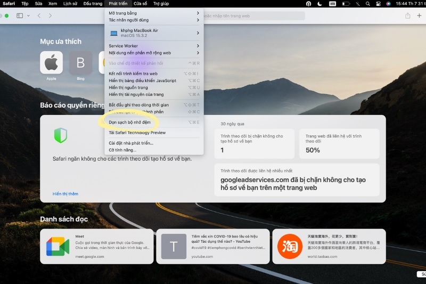Screen dimensions: 426x284
Task: Click the MacBook Air laptop icon entry
Action: pos(114,33)
